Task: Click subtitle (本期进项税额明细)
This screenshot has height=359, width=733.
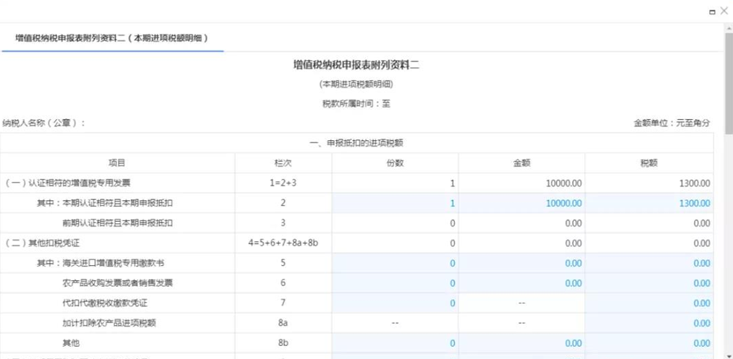Action: [356, 85]
